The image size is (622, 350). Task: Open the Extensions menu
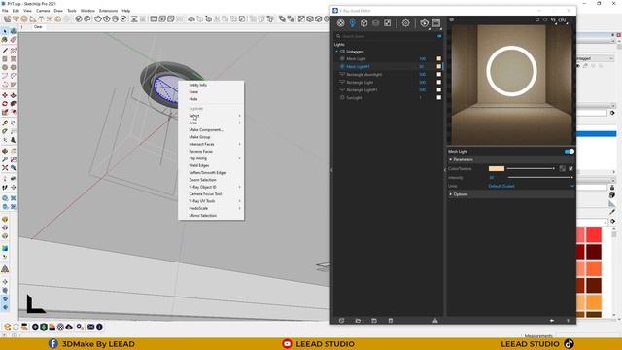pos(108,11)
